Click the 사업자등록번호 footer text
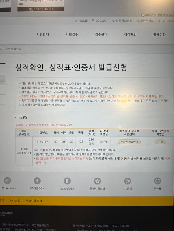Screen dimensions: 174x231 point(40,225)
